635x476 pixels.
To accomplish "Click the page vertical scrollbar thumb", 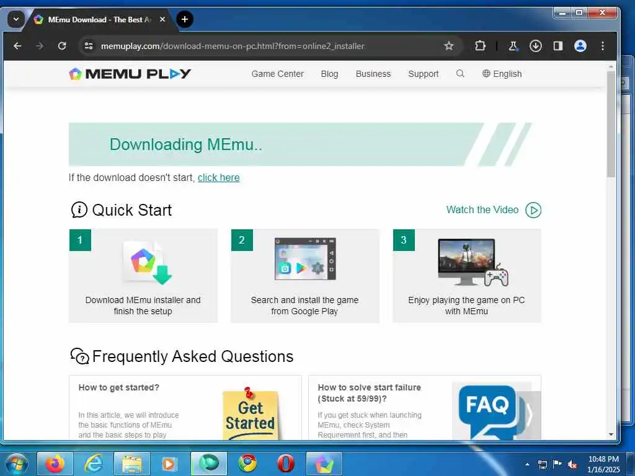I will pyautogui.click(x=611, y=123).
